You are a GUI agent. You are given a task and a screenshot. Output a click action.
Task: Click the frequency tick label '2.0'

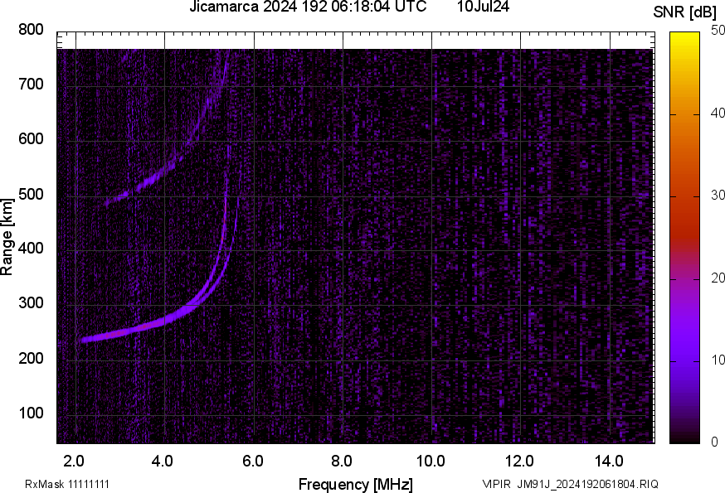pyautogui.click(x=74, y=461)
